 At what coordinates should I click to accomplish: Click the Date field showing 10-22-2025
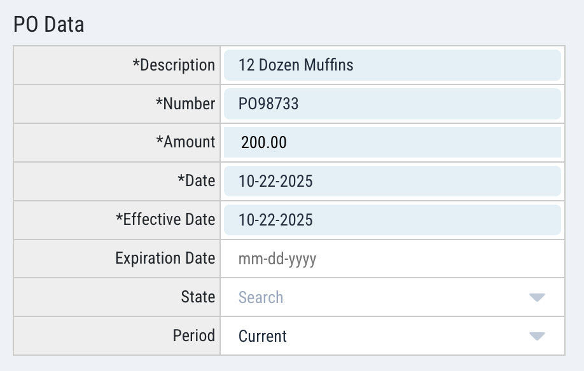point(393,181)
